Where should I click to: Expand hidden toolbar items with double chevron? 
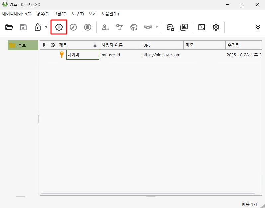point(258,27)
